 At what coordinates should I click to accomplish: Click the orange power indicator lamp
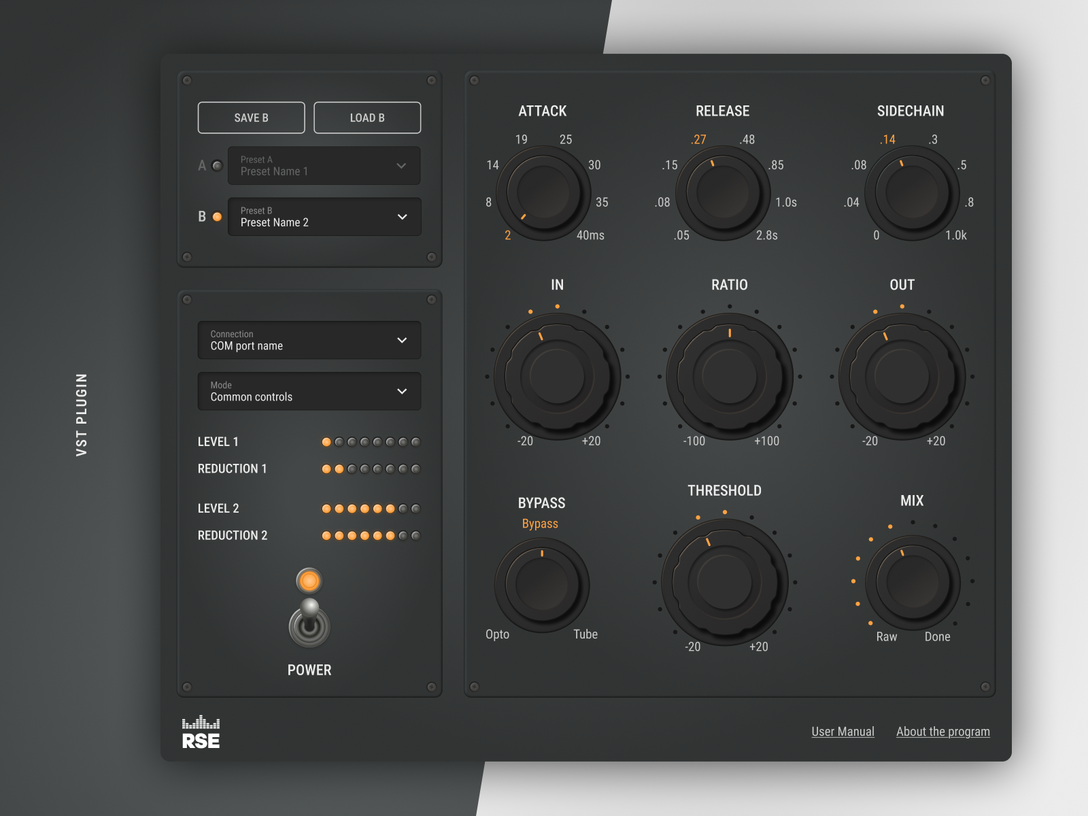coord(309,581)
